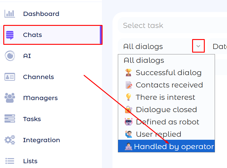Click the Tasks stacked bars icon

pos(10,119)
